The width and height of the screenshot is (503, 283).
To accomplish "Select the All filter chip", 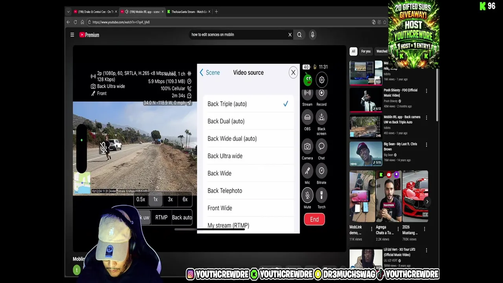I will pyautogui.click(x=353, y=51).
